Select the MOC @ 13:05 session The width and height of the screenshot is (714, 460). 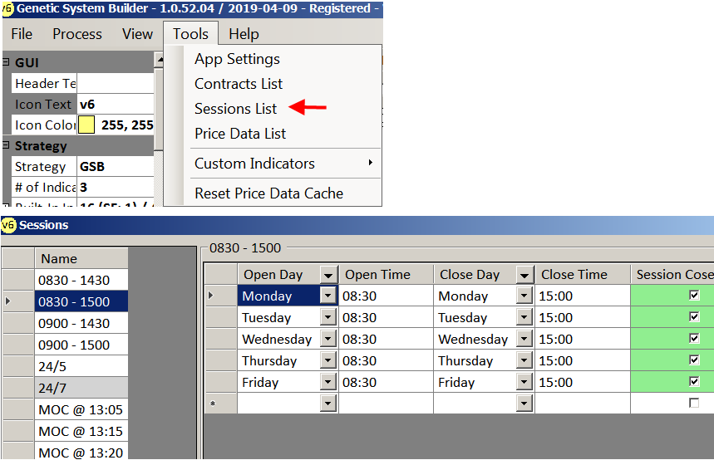pyautogui.click(x=81, y=409)
